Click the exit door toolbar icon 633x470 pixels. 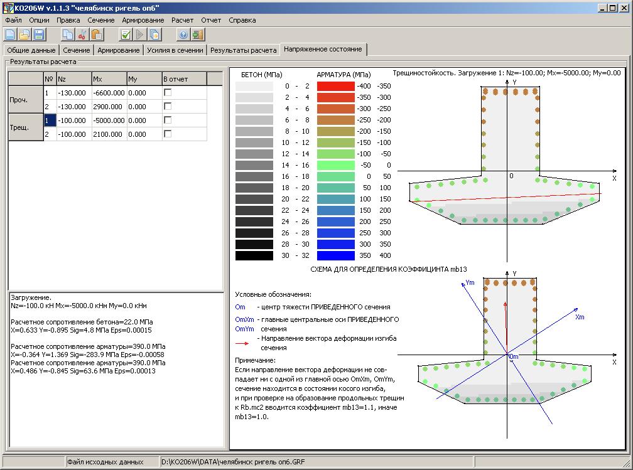point(198,35)
